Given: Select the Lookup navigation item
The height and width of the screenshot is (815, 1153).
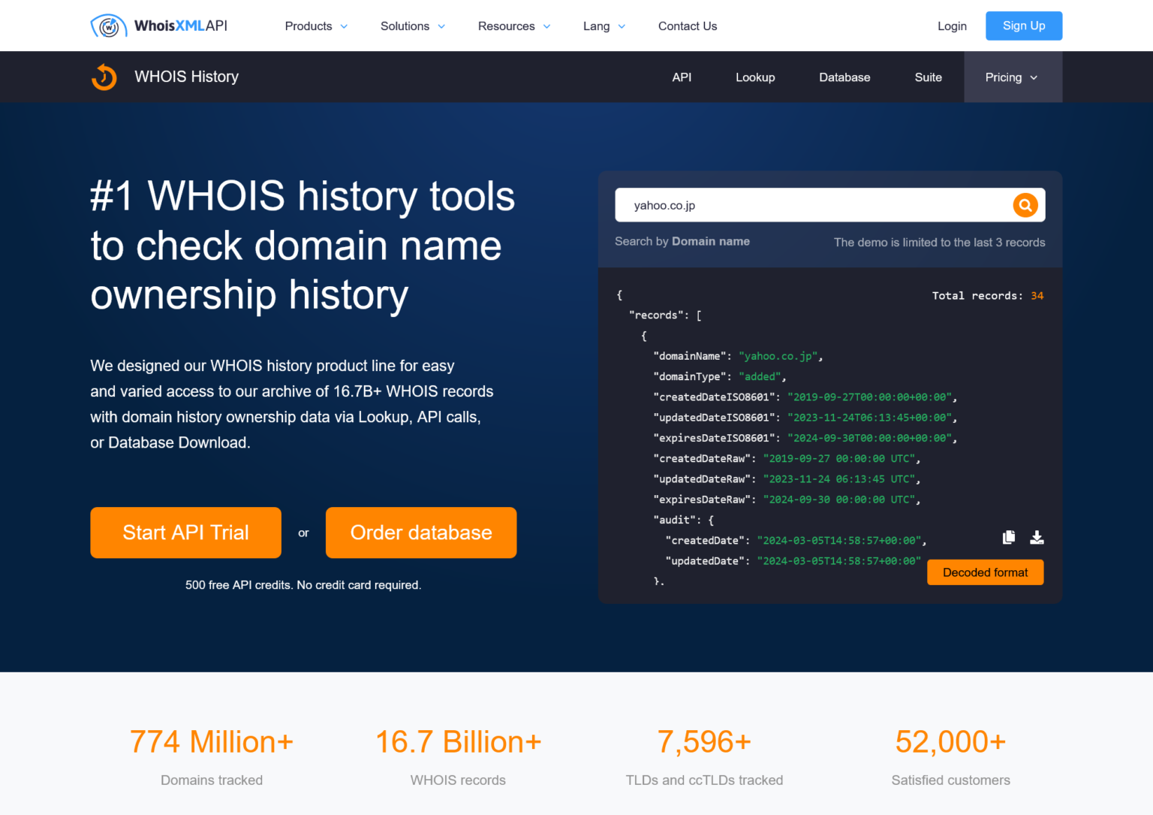Looking at the screenshot, I should [755, 77].
